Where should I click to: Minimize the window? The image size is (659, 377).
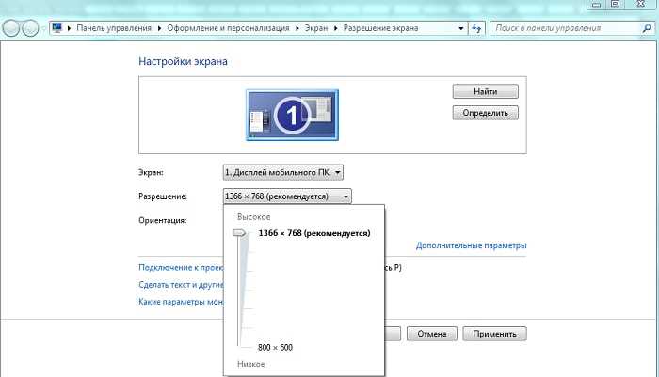[596, 4]
